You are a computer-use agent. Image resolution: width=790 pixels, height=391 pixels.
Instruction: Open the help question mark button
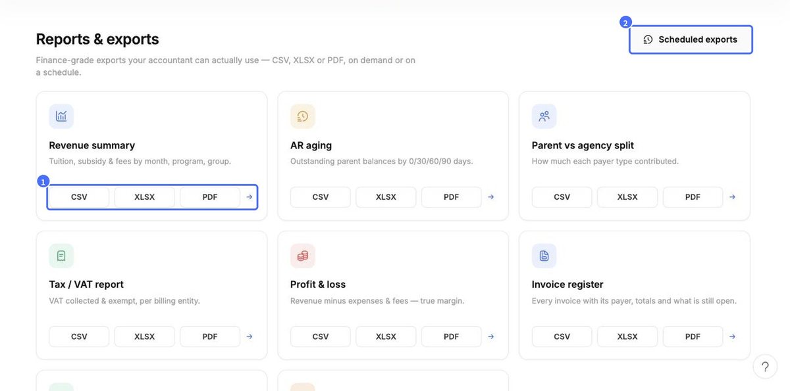point(765,367)
